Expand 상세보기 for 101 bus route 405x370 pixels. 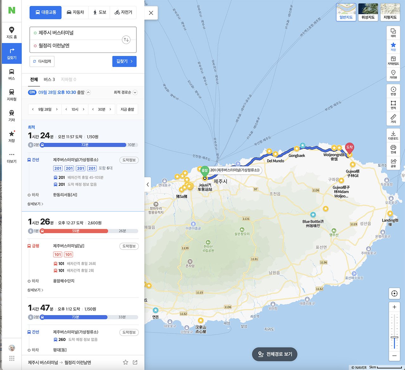click(35, 290)
